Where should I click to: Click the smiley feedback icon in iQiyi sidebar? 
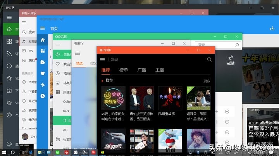pyautogui.click(x=9, y=144)
